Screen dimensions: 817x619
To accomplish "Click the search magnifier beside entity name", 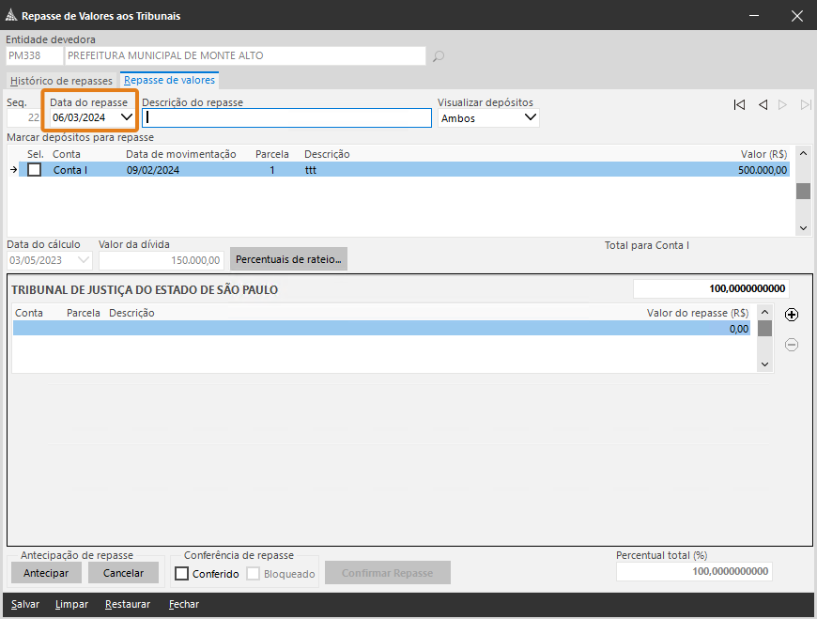I will (438, 56).
